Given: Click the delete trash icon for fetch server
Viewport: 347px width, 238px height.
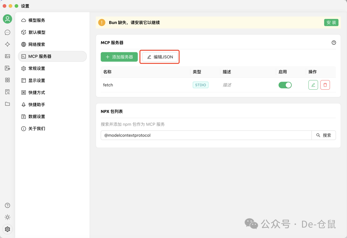Looking at the screenshot, I should [x=325, y=85].
